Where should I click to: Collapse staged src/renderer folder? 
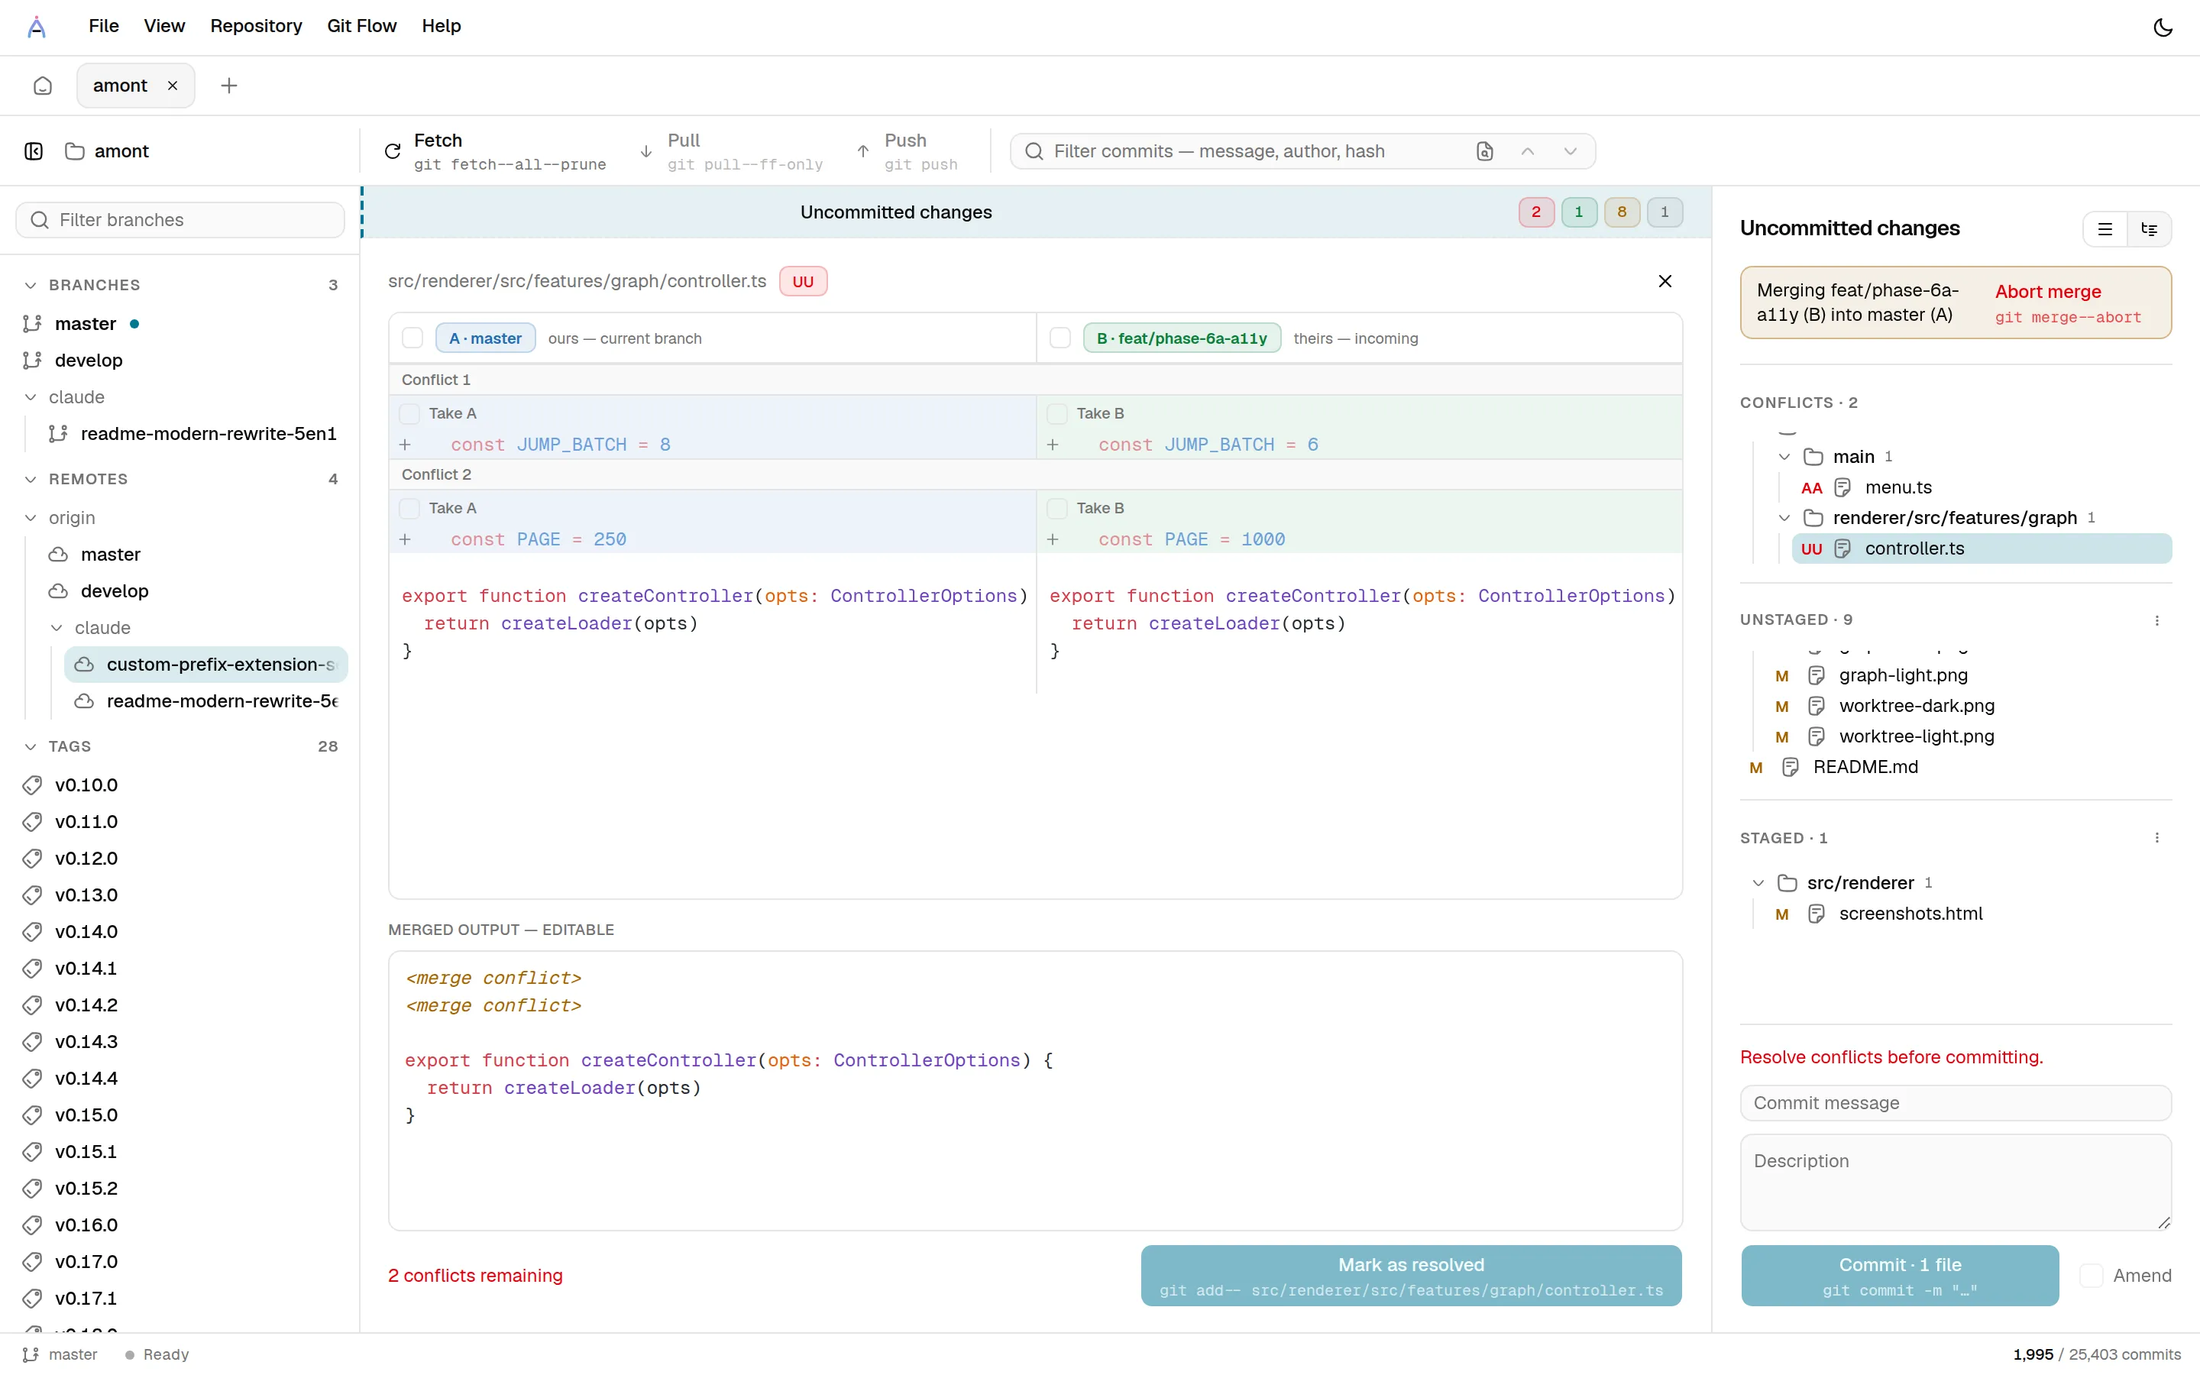pyautogui.click(x=1758, y=883)
